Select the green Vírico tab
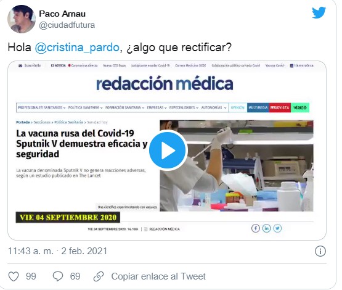 [300, 107]
